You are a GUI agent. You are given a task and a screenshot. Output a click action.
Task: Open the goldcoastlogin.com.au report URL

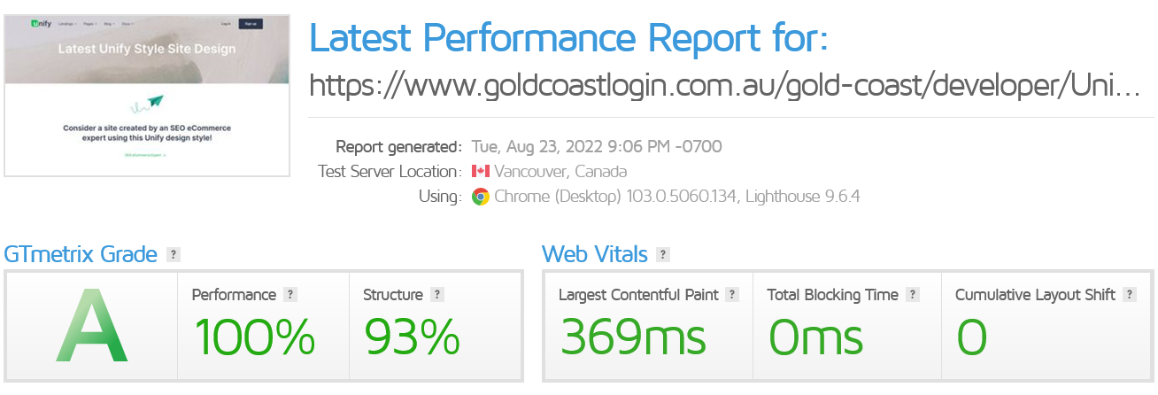(724, 85)
